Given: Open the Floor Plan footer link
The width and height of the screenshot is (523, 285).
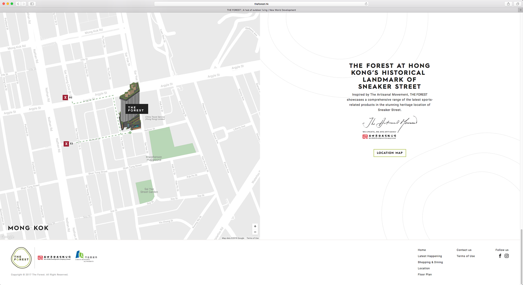Looking at the screenshot, I should pos(425,274).
